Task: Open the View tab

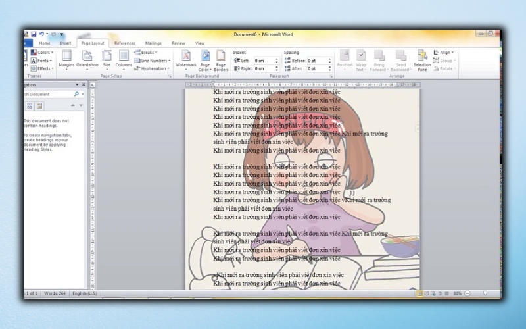Action: click(x=200, y=43)
